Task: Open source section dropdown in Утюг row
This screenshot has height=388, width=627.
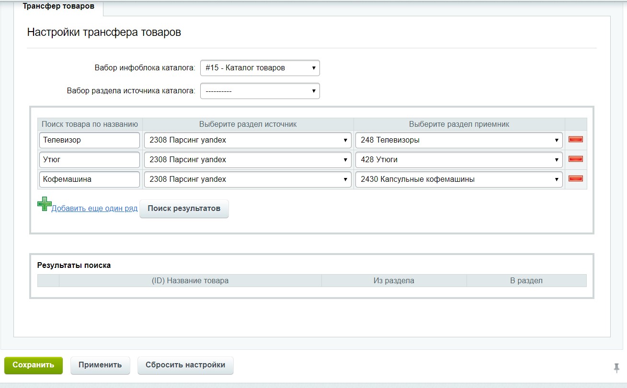Action: 248,160
